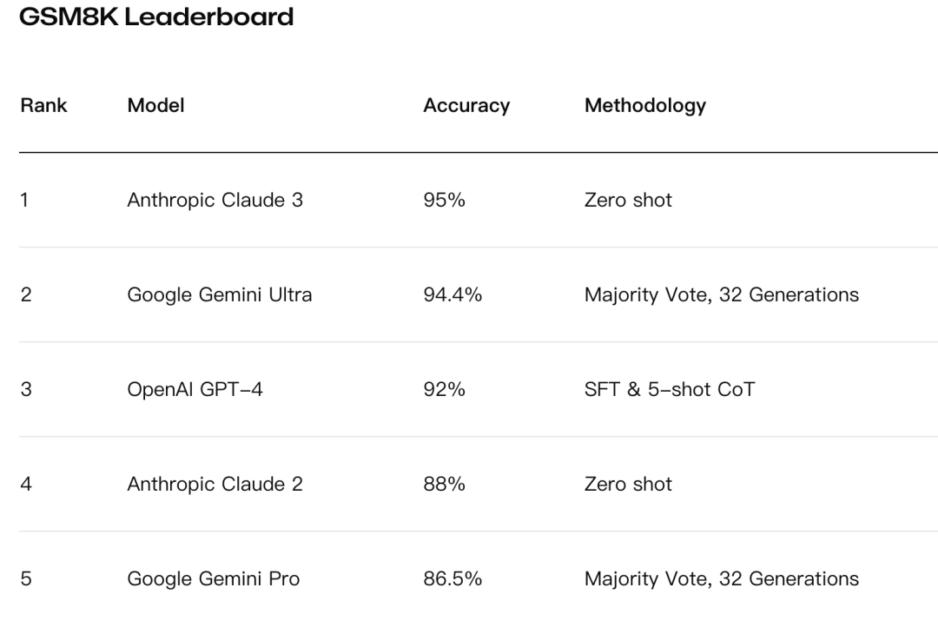Image resolution: width=938 pixels, height=621 pixels.
Task: Select Zero shot methodology for Claude 3
Action: pos(628,200)
